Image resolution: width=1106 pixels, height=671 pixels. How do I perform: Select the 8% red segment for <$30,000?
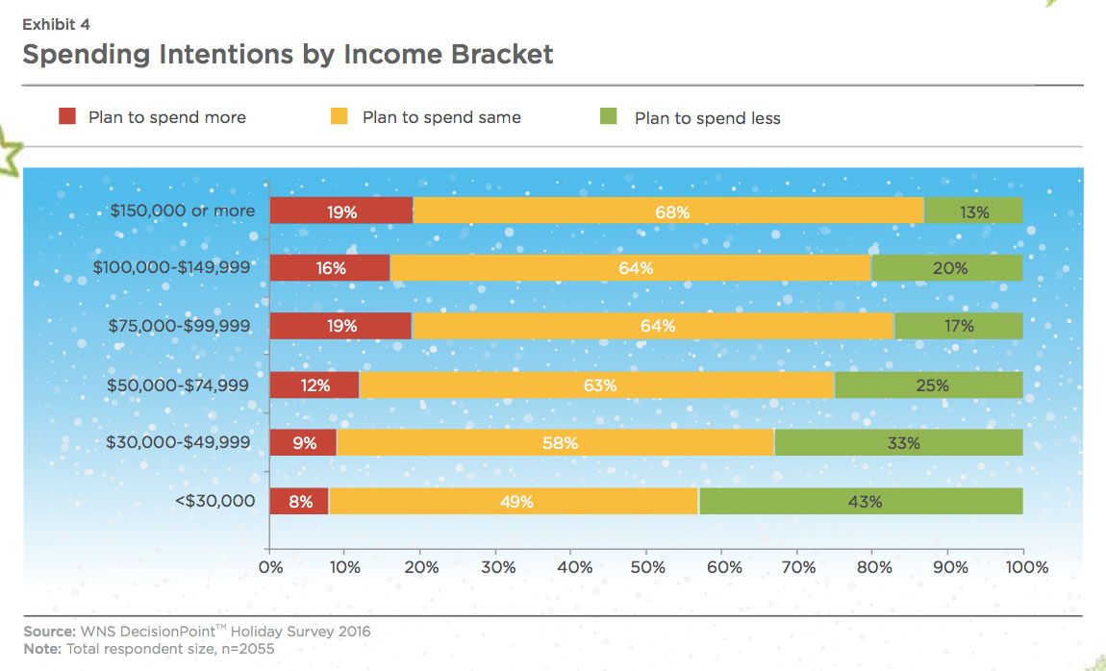(300, 501)
